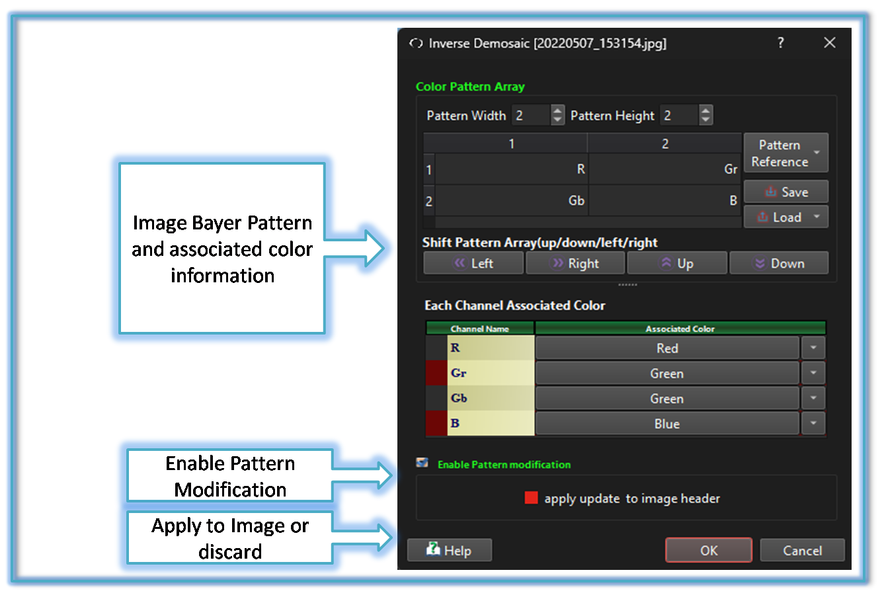Select the Gb cell in pattern table
The image size is (884, 597).
click(512, 200)
